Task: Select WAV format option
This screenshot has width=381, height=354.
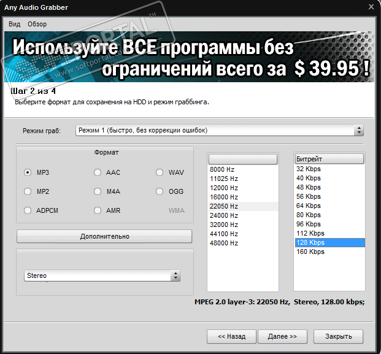Action: point(160,172)
